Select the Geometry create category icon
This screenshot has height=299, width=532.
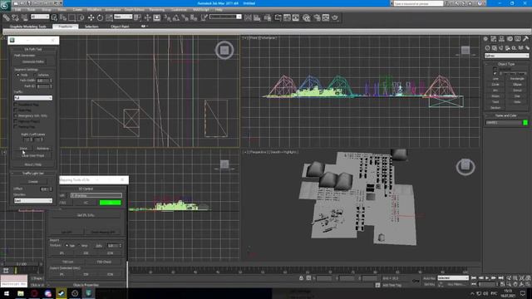(488, 48)
